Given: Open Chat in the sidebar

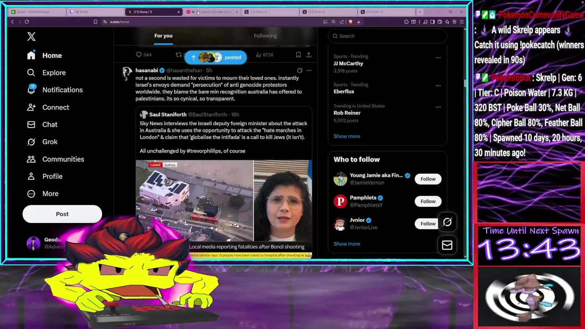Looking at the screenshot, I should (42, 124).
